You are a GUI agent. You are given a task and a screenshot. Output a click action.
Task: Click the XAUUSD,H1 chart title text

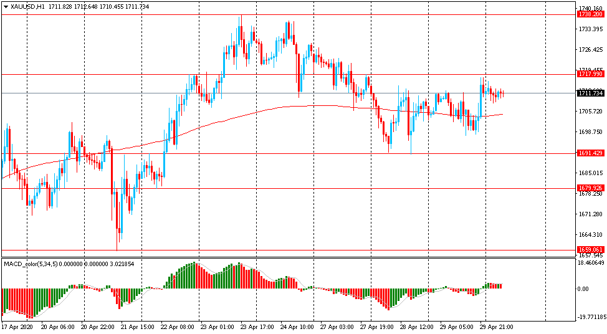coord(26,7)
